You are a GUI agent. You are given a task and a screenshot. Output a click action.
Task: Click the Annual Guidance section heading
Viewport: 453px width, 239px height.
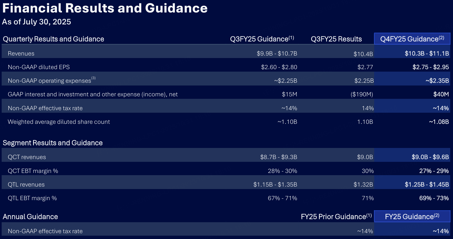pos(30,217)
